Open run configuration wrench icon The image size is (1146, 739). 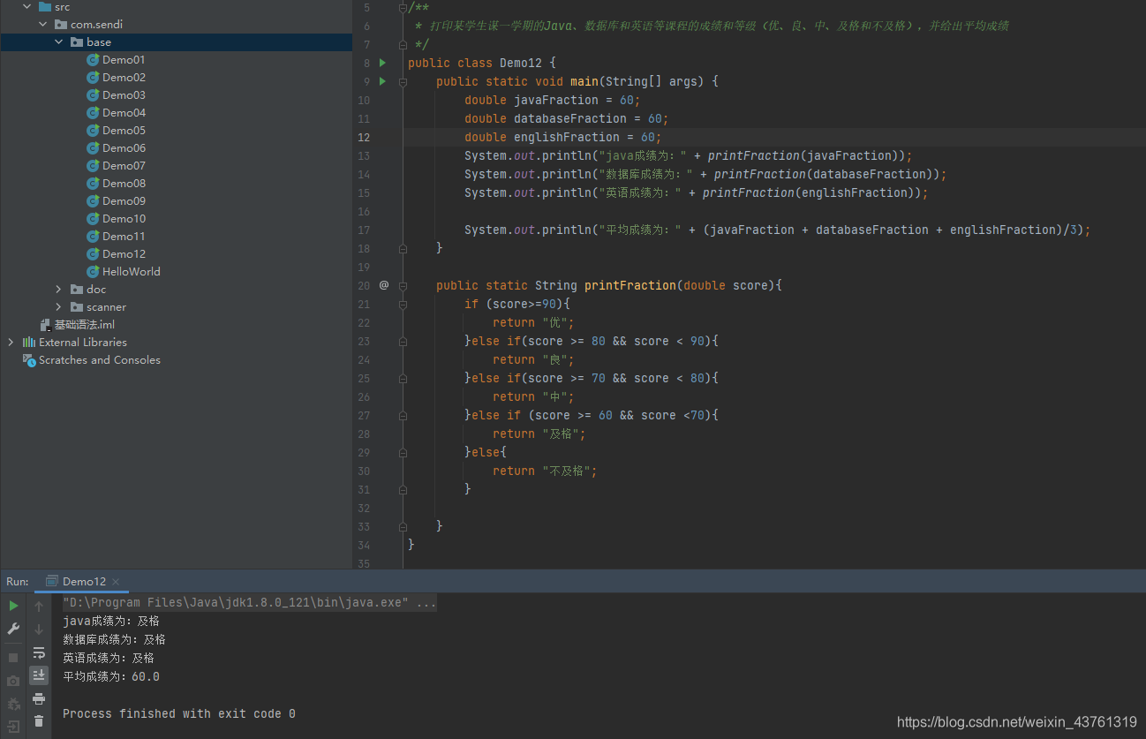pos(13,629)
